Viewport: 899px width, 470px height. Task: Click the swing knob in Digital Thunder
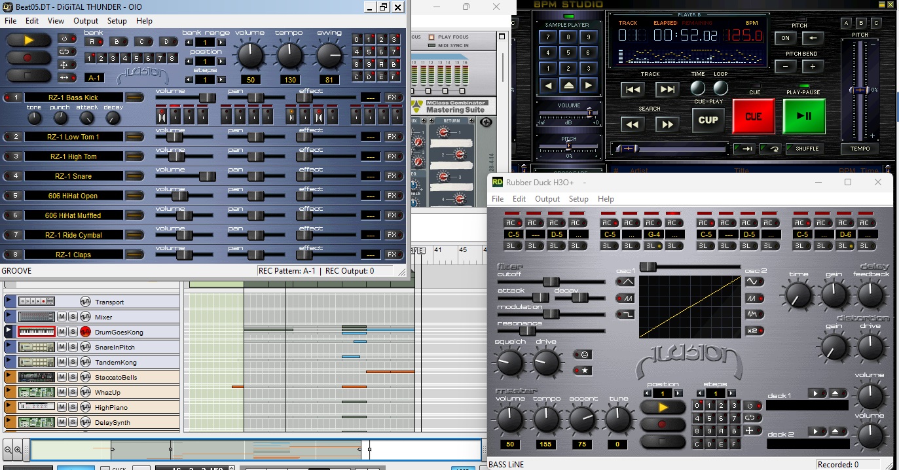329,56
